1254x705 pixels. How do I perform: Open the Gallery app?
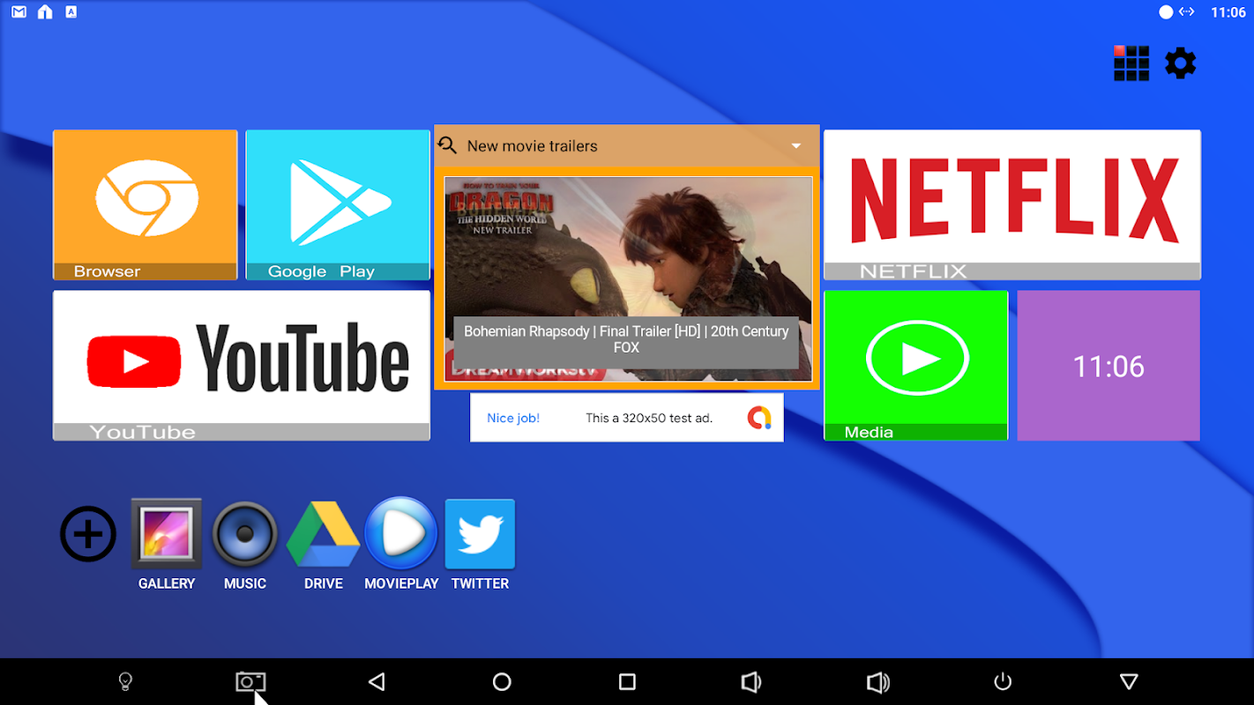[x=167, y=534]
